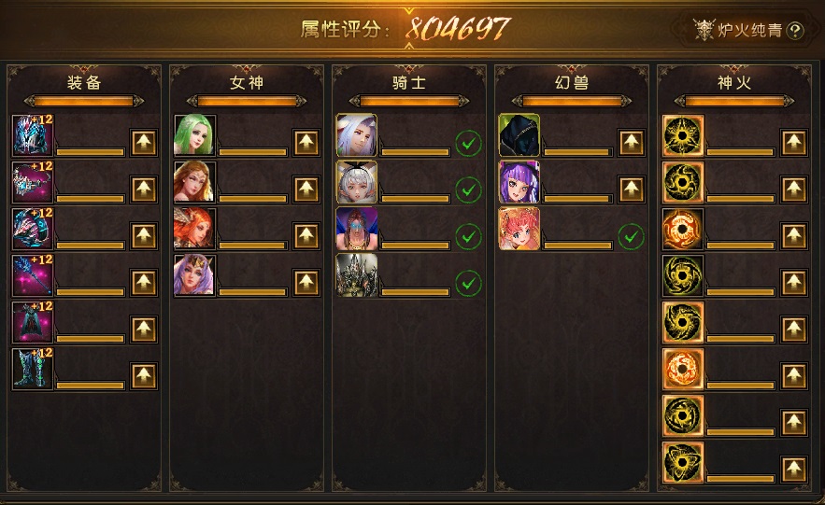Open the 装备 column header

[x=84, y=82]
